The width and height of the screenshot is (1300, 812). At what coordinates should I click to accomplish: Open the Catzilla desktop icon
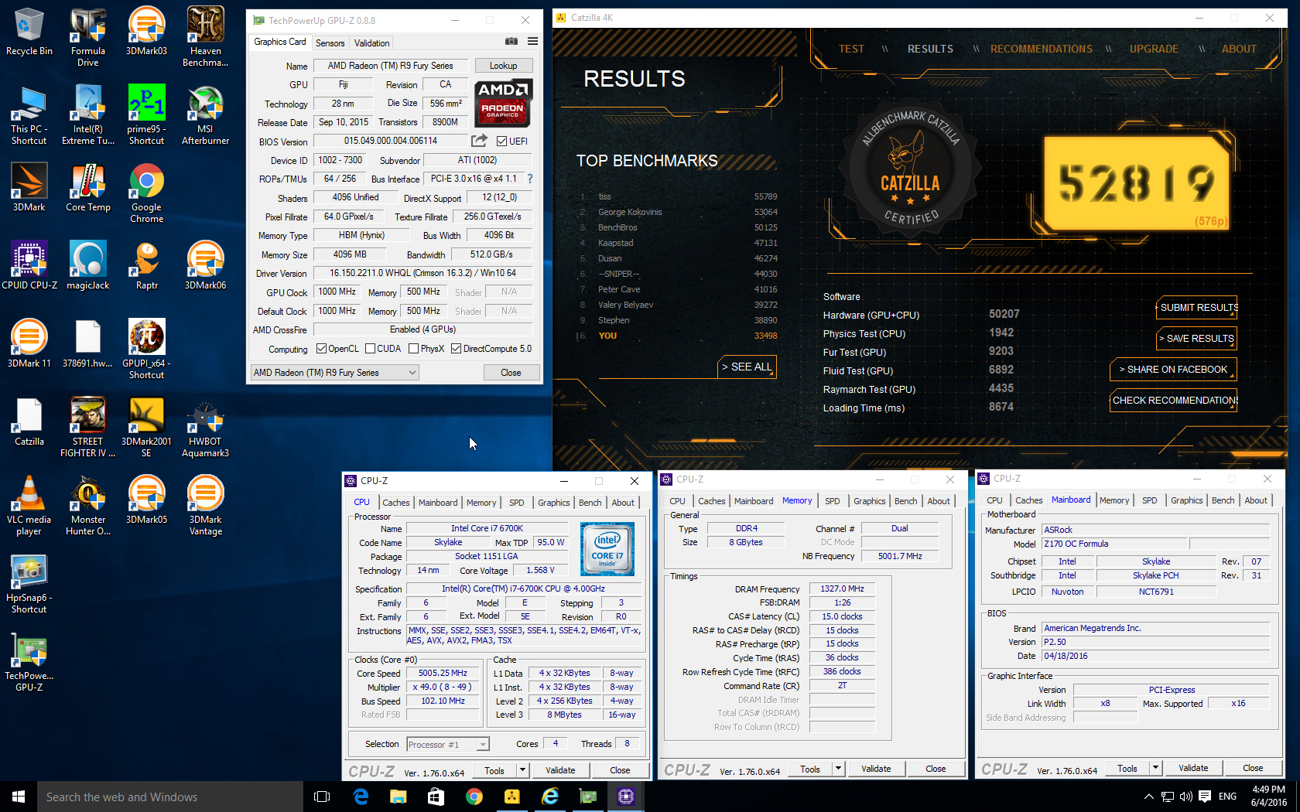coord(29,421)
